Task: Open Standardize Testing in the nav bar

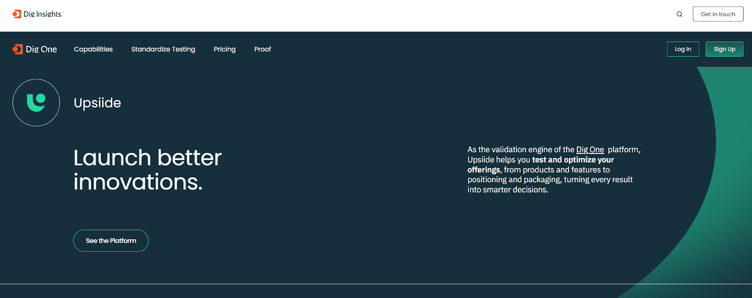Action: 163,49
